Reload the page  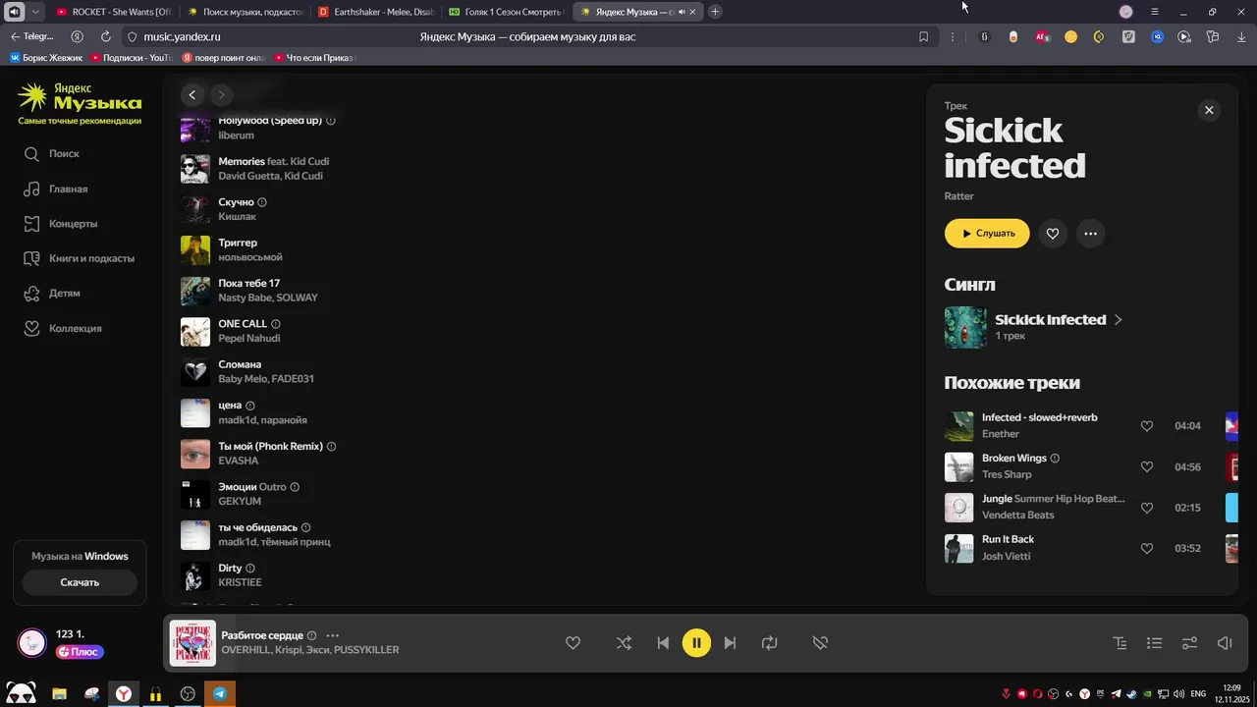(105, 36)
